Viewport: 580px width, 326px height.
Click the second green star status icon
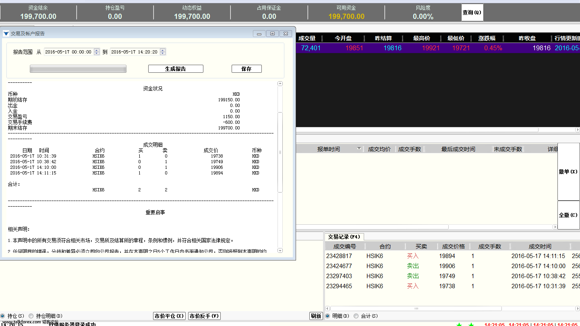[471, 324]
